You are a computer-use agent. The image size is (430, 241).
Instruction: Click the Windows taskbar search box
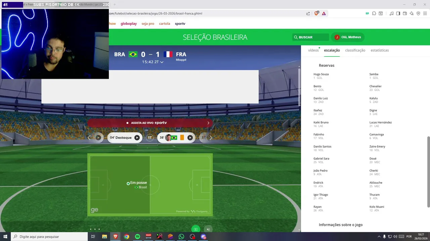tap(49, 237)
